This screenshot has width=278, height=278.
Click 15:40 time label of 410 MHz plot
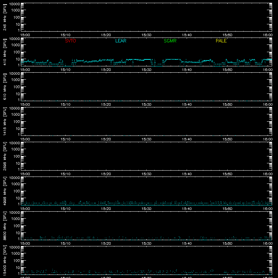(187, 70)
